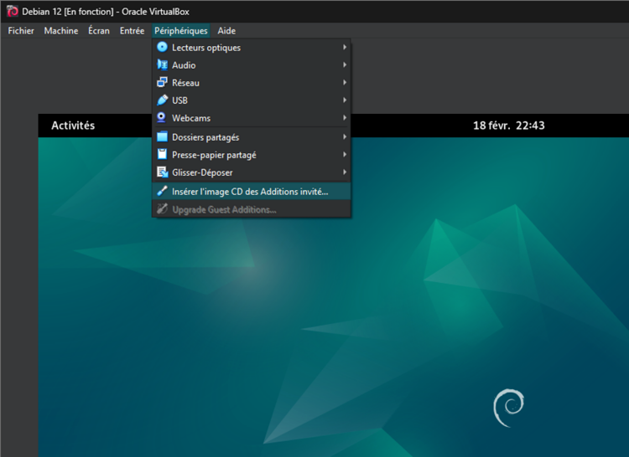This screenshot has height=457, width=629.
Task: Open the Entrée menu
Action: [132, 31]
